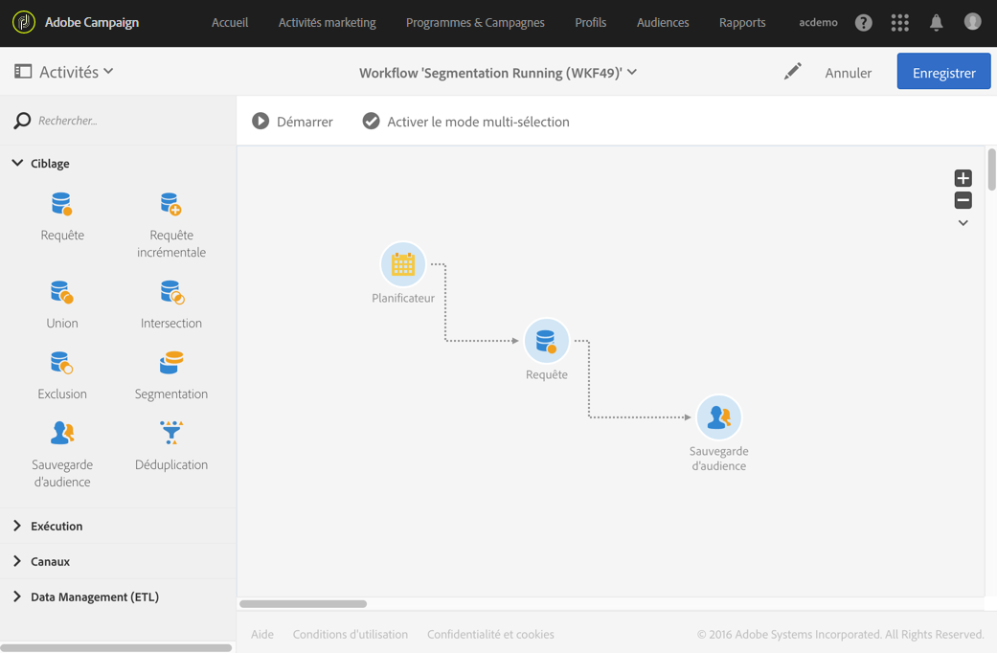Click the canvas zoom in plus button
This screenshot has width=997, height=653.
[963, 178]
